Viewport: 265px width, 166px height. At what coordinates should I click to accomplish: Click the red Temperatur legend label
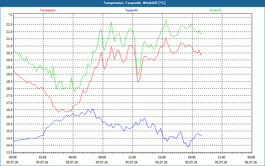[x=48, y=10]
